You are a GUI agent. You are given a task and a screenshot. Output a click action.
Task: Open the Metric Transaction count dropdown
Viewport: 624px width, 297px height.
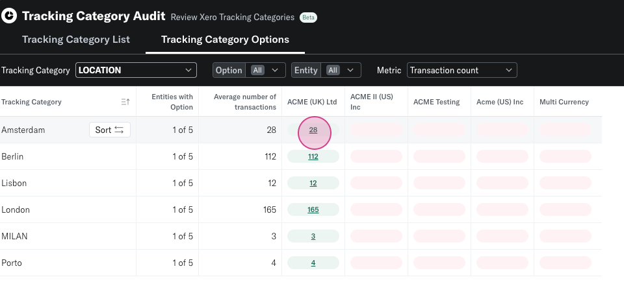click(461, 70)
